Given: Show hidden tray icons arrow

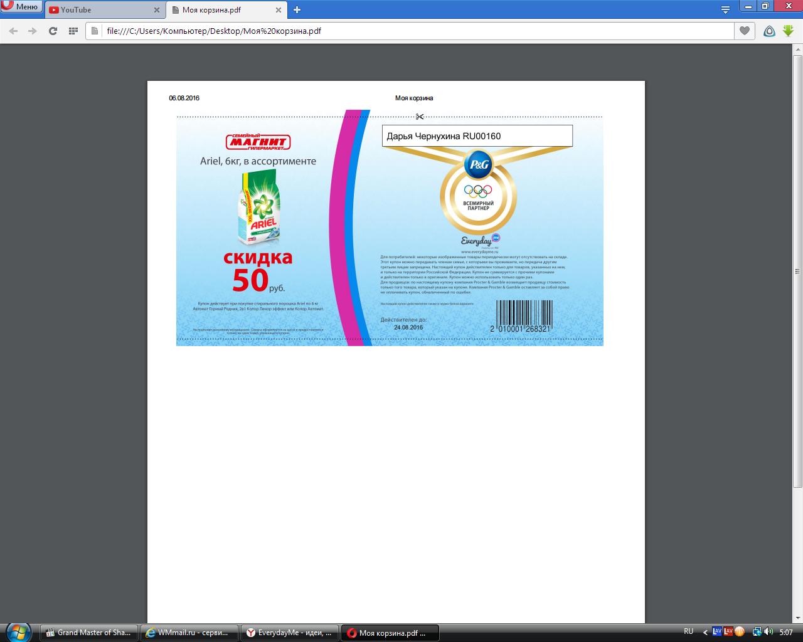Looking at the screenshot, I should coord(705,633).
